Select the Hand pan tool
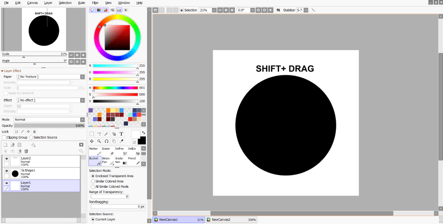 [x=114, y=141]
